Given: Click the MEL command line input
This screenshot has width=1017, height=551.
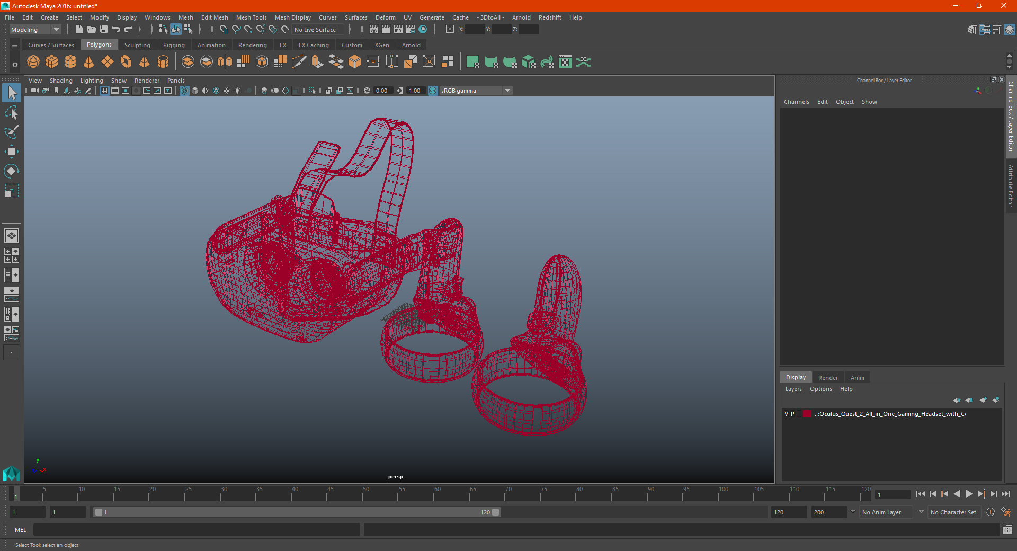Looking at the screenshot, I should pos(197,530).
